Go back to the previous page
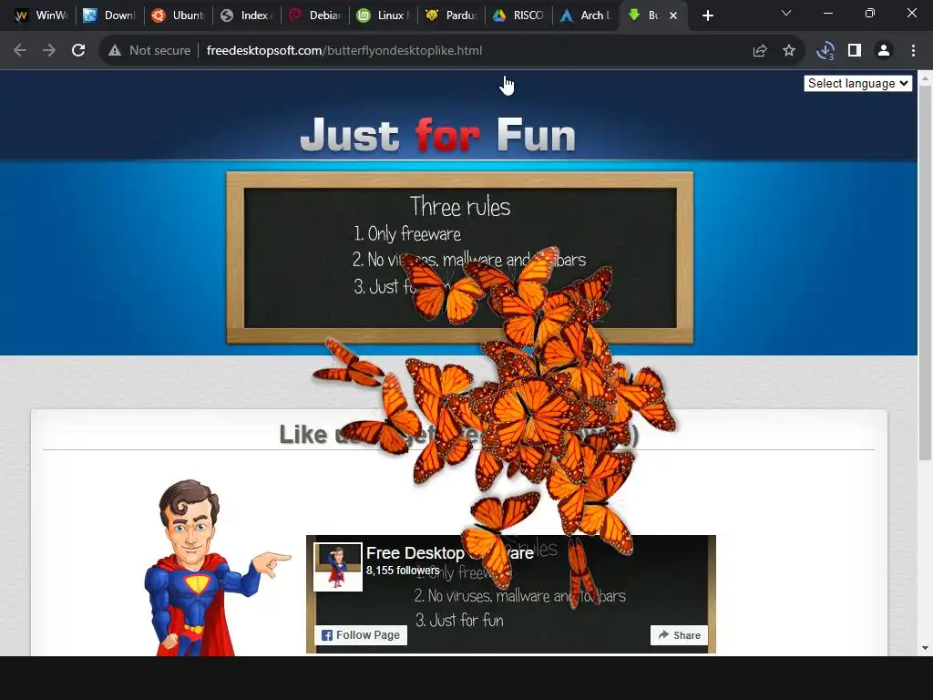This screenshot has width=933, height=700. tap(20, 51)
